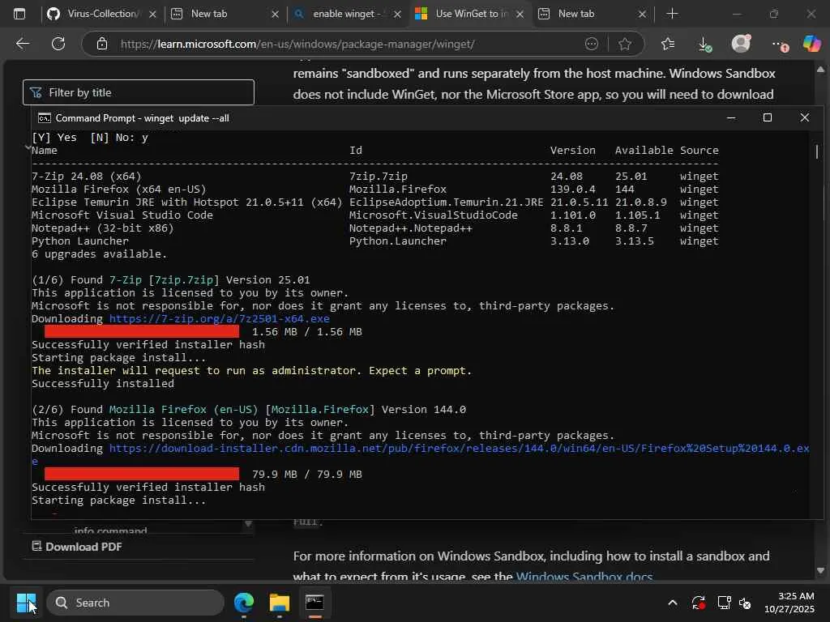Open the network status tray icon
Image resolution: width=830 pixels, height=622 pixels.
point(724,603)
